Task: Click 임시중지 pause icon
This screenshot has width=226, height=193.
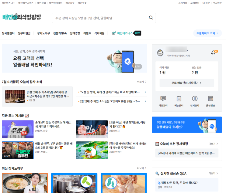Action: coord(195,99)
